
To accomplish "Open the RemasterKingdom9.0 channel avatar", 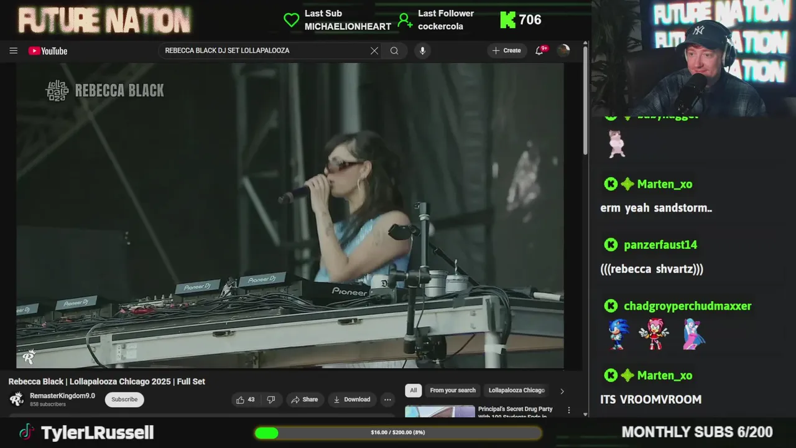I will (x=17, y=399).
